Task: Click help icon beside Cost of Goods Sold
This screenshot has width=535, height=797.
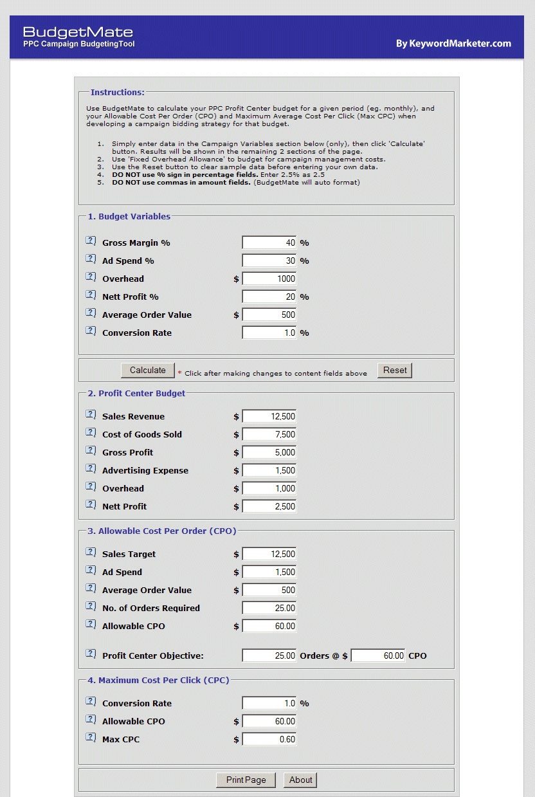Action: click(x=91, y=433)
